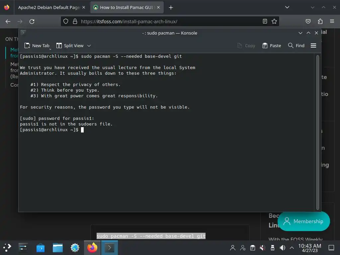
Task: Close the How to Install Pamac tab
Action: pos(158,7)
